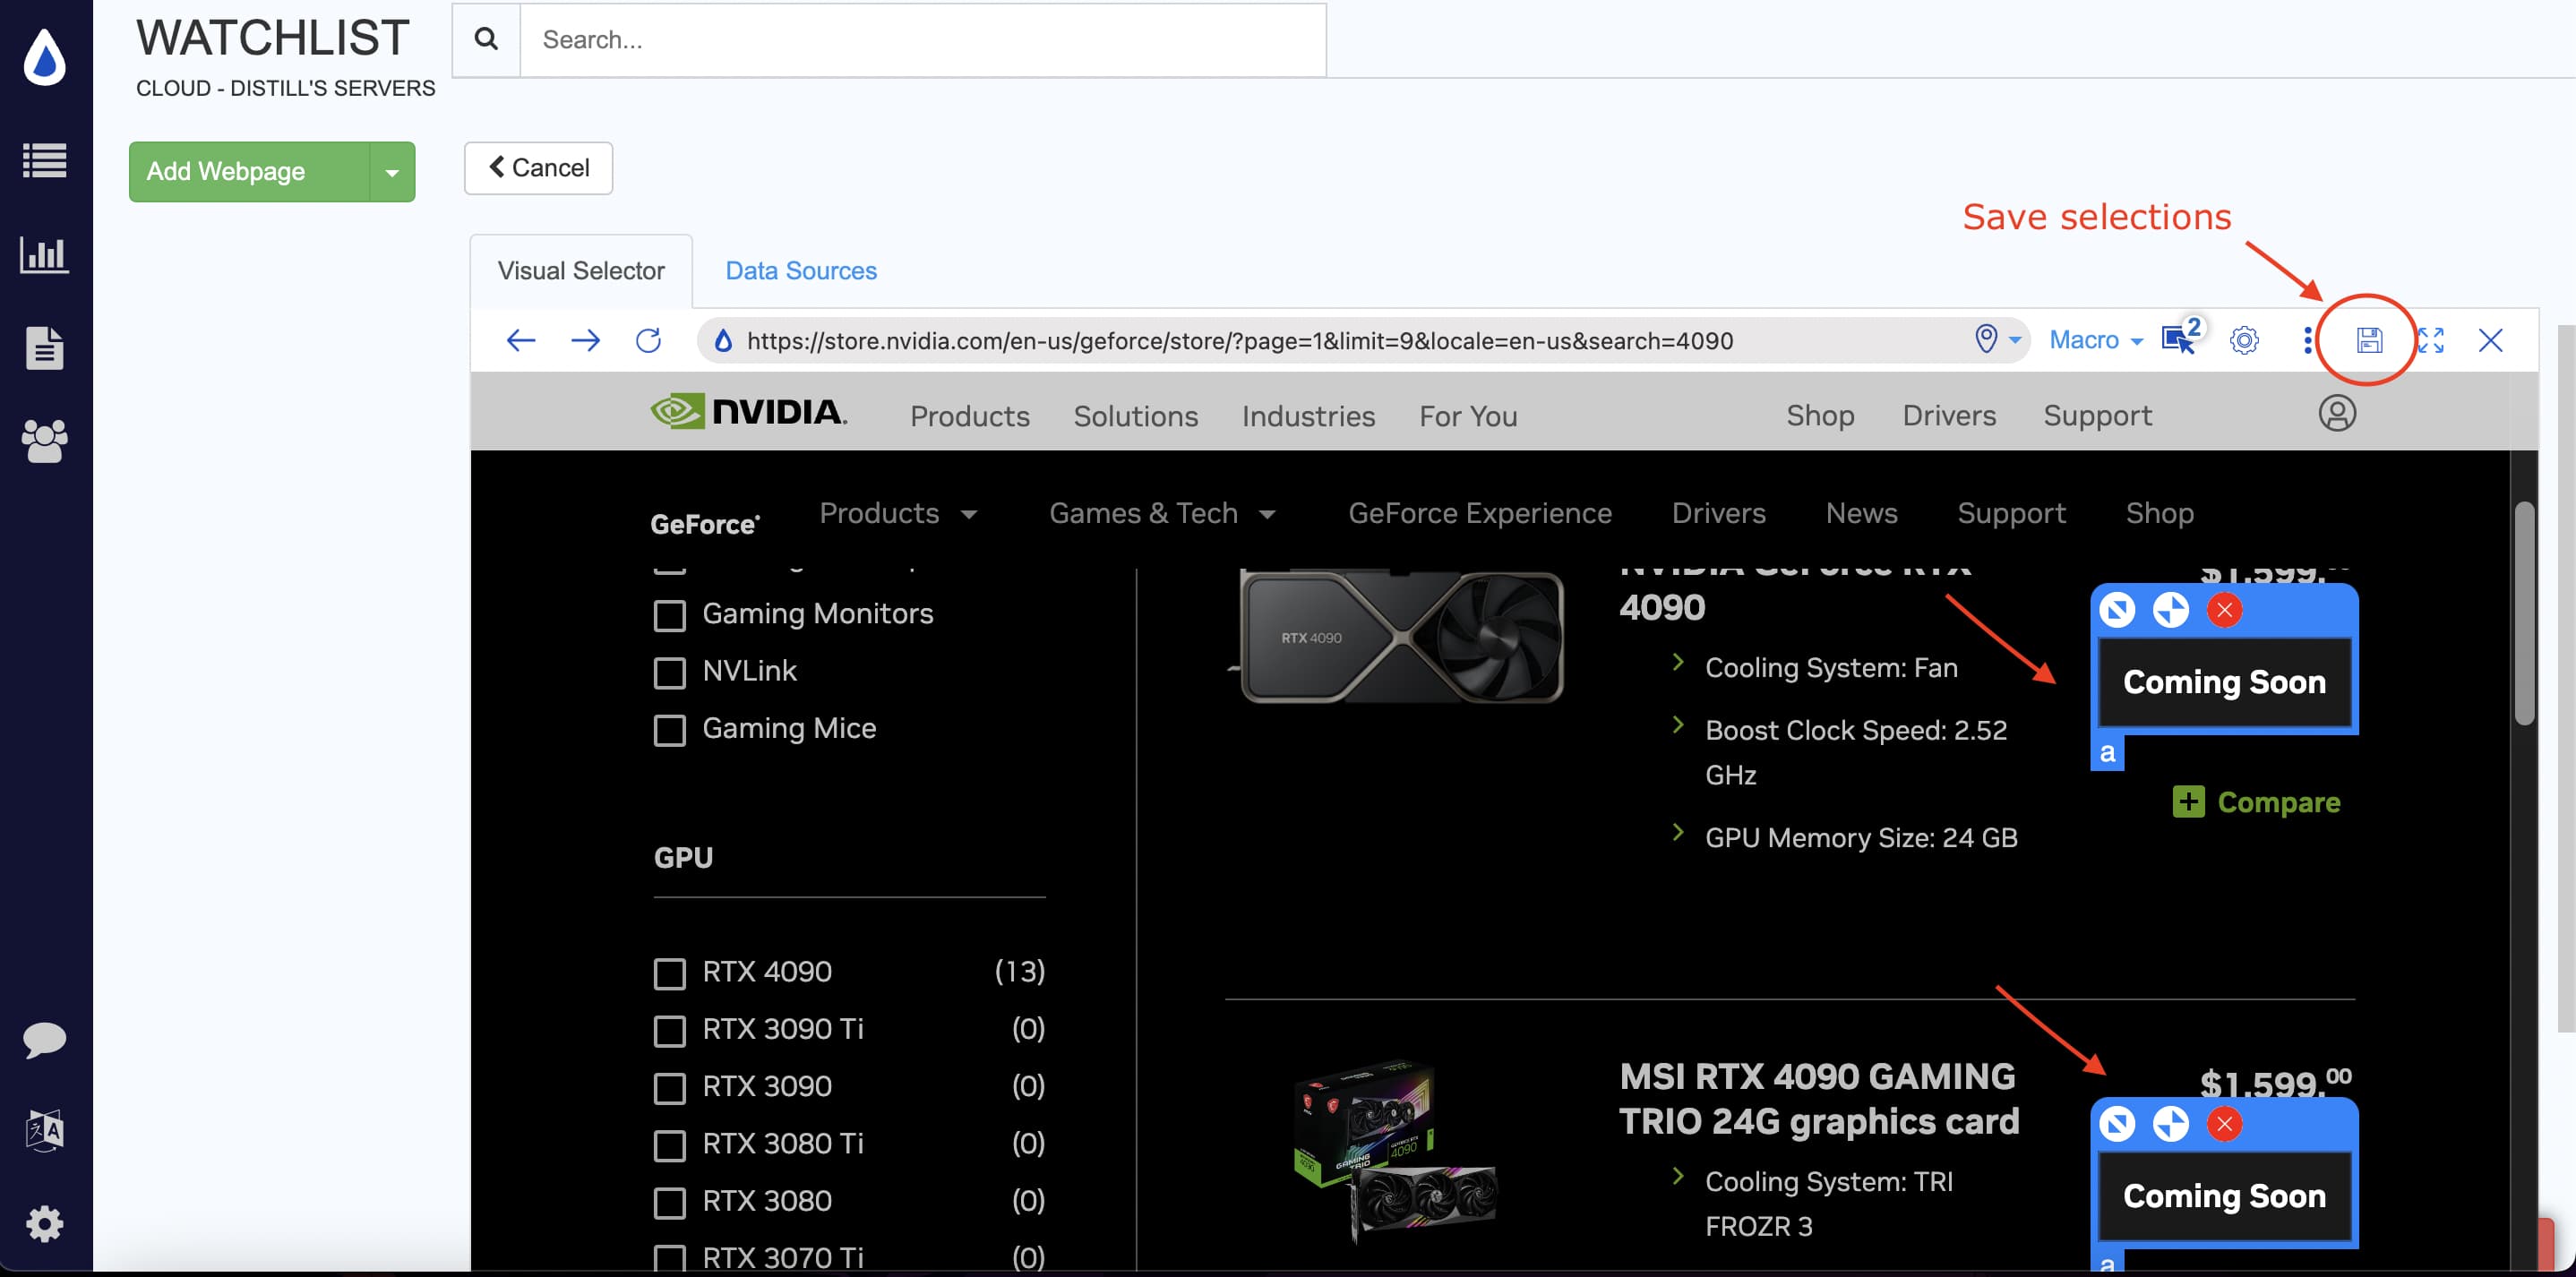Open the selector settings gear icon
This screenshot has width=2576, height=1277.
(x=2244, y=340)
